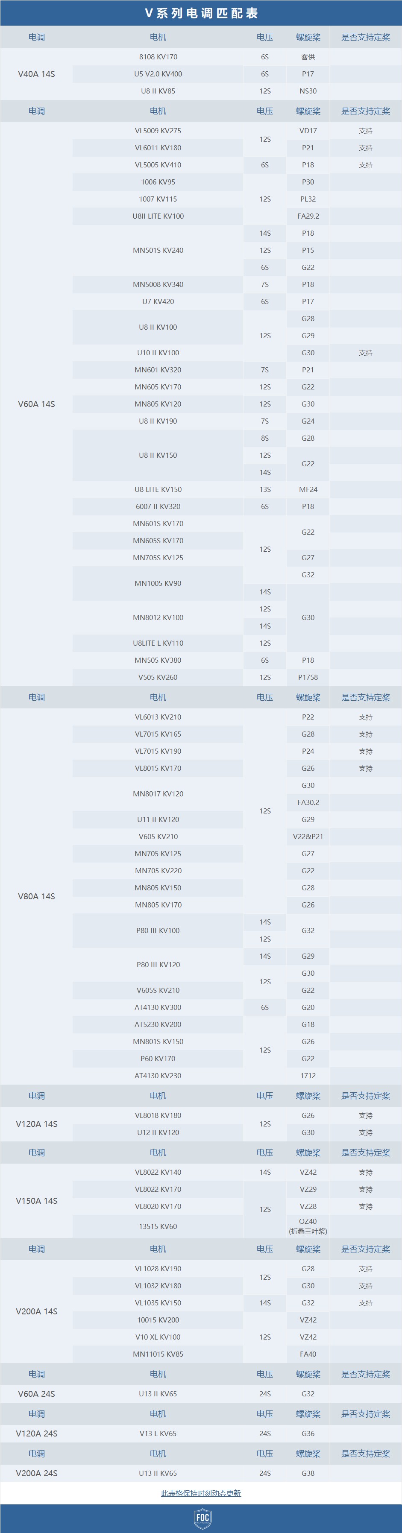The height and width of the screenshot is (1533, 402).
Task: Select the 'V60A 14S' ESC cell
Action: [x=36, y=404]
